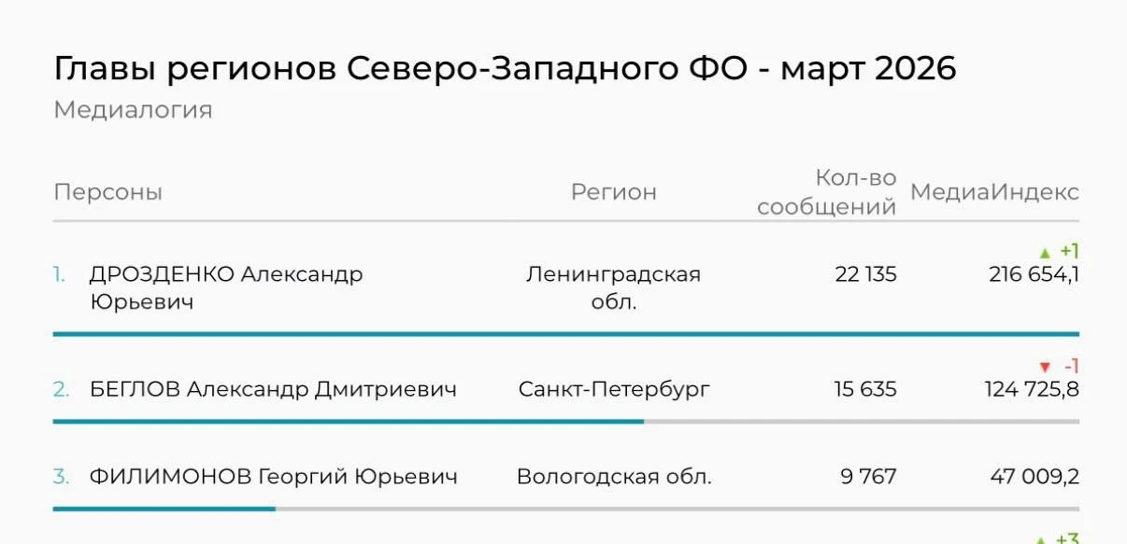Sort by the Регион column header
1127x544 pixels.
[x=613, y=192]
